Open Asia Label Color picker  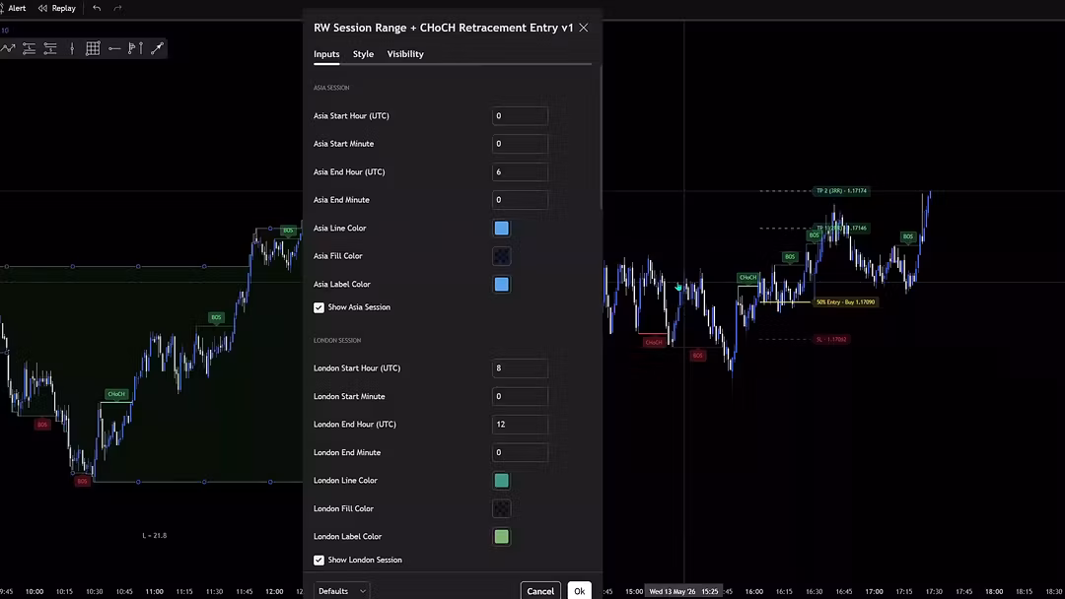click(x=501, y=285)
